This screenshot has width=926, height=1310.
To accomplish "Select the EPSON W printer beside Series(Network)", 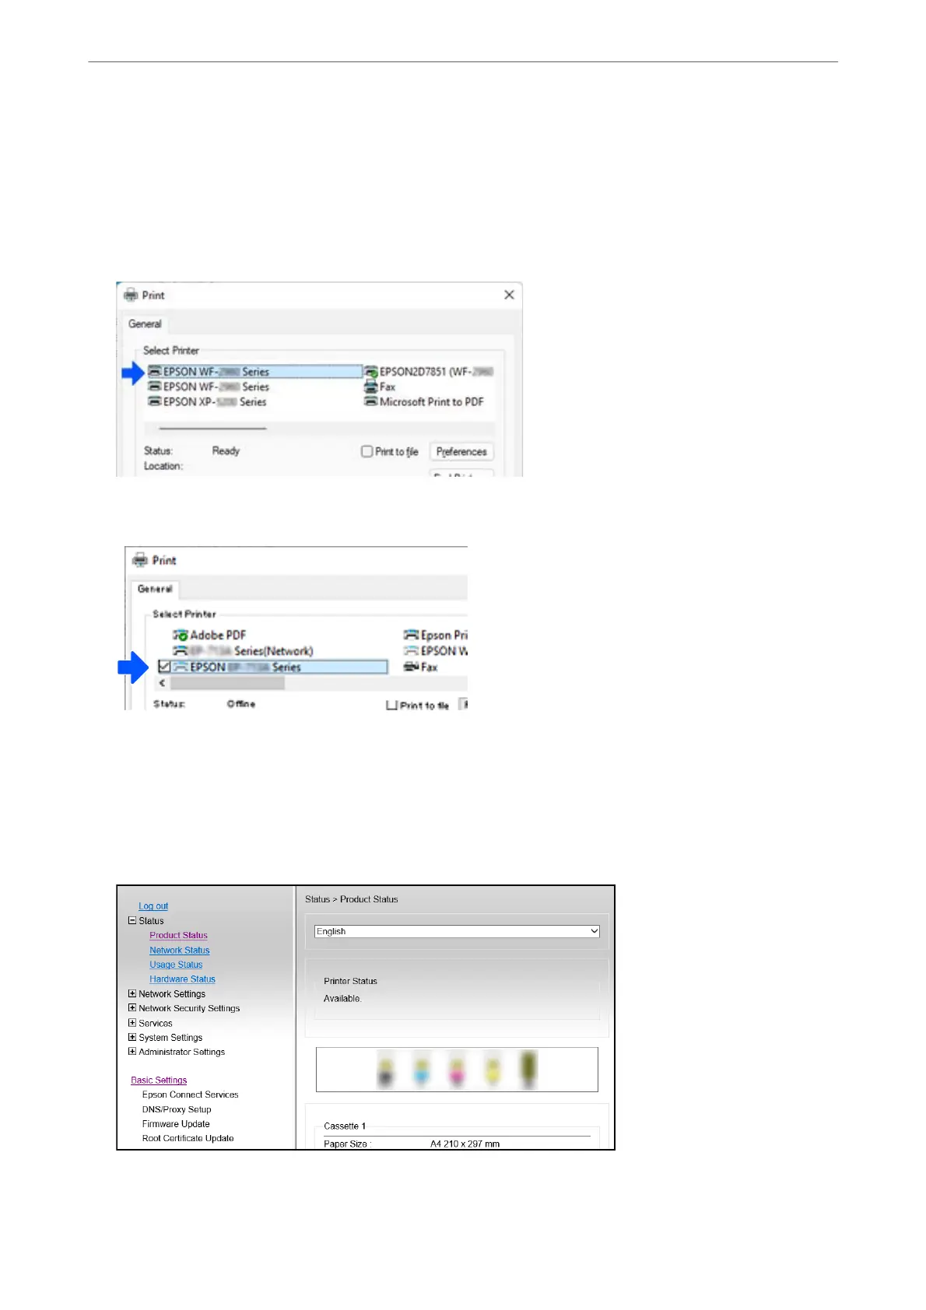I will pos(436,651).
